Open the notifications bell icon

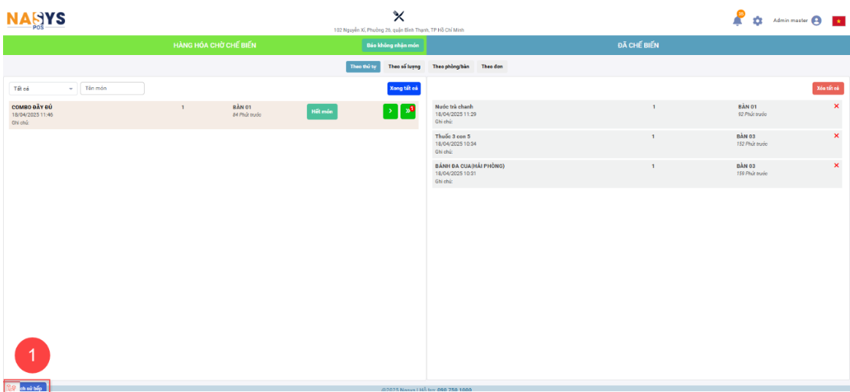coord(737,21)
